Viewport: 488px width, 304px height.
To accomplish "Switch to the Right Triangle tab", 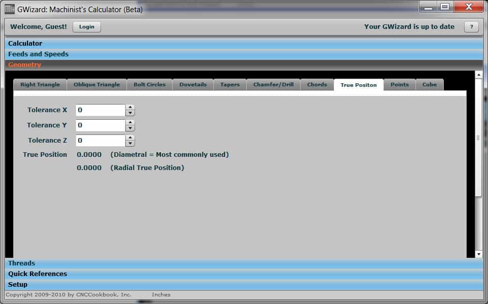I will coord(39,84).
